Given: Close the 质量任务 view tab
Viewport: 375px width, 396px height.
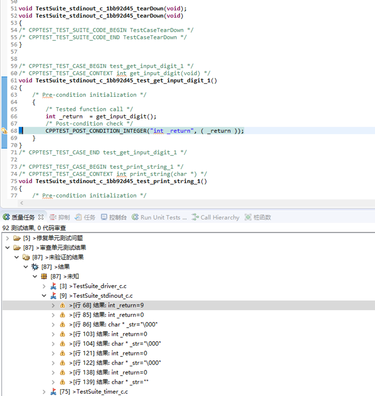Looking at the screenshot, I should pos(41,217).
